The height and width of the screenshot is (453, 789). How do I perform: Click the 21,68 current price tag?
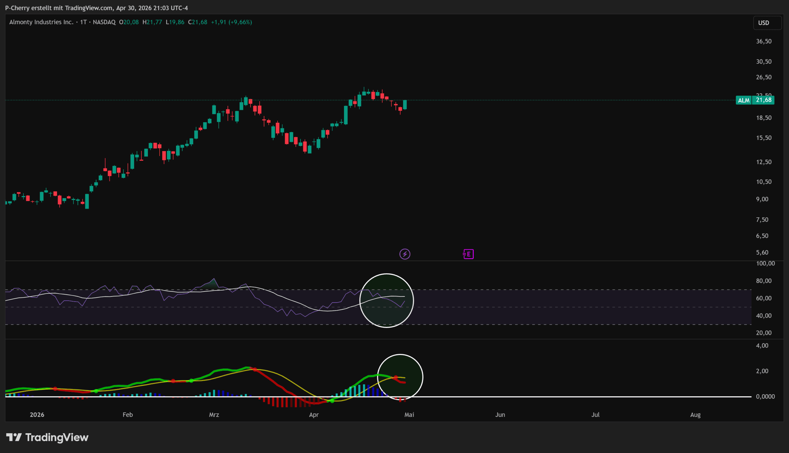click(763, 100)
